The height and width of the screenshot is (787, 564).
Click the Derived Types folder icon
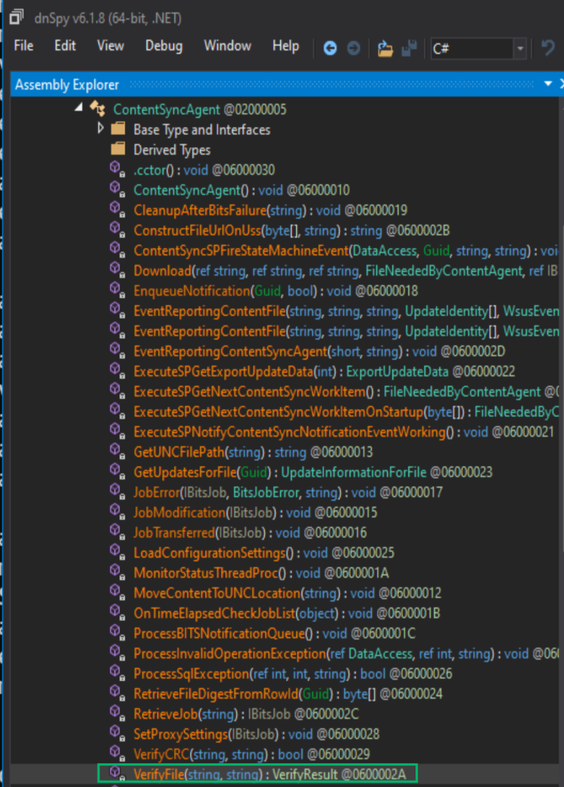point(118,148)
